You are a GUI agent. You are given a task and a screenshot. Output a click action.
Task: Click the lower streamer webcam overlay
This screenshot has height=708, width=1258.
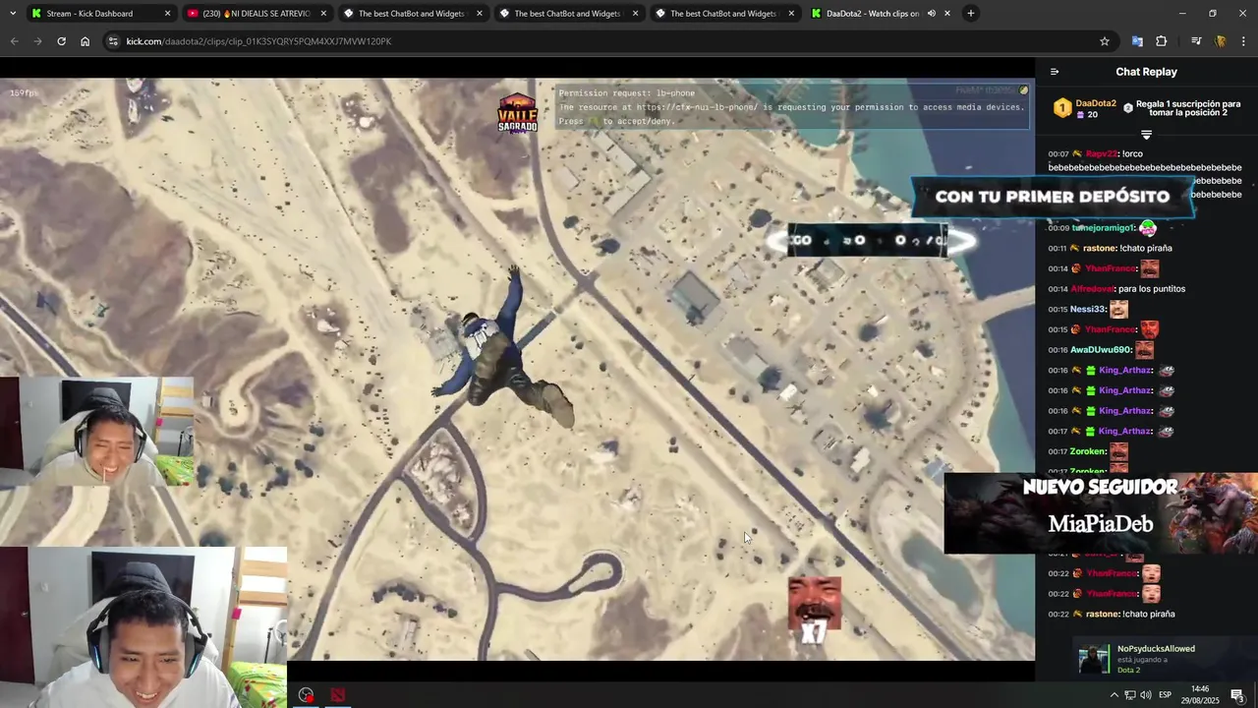(x=143, y=627)
